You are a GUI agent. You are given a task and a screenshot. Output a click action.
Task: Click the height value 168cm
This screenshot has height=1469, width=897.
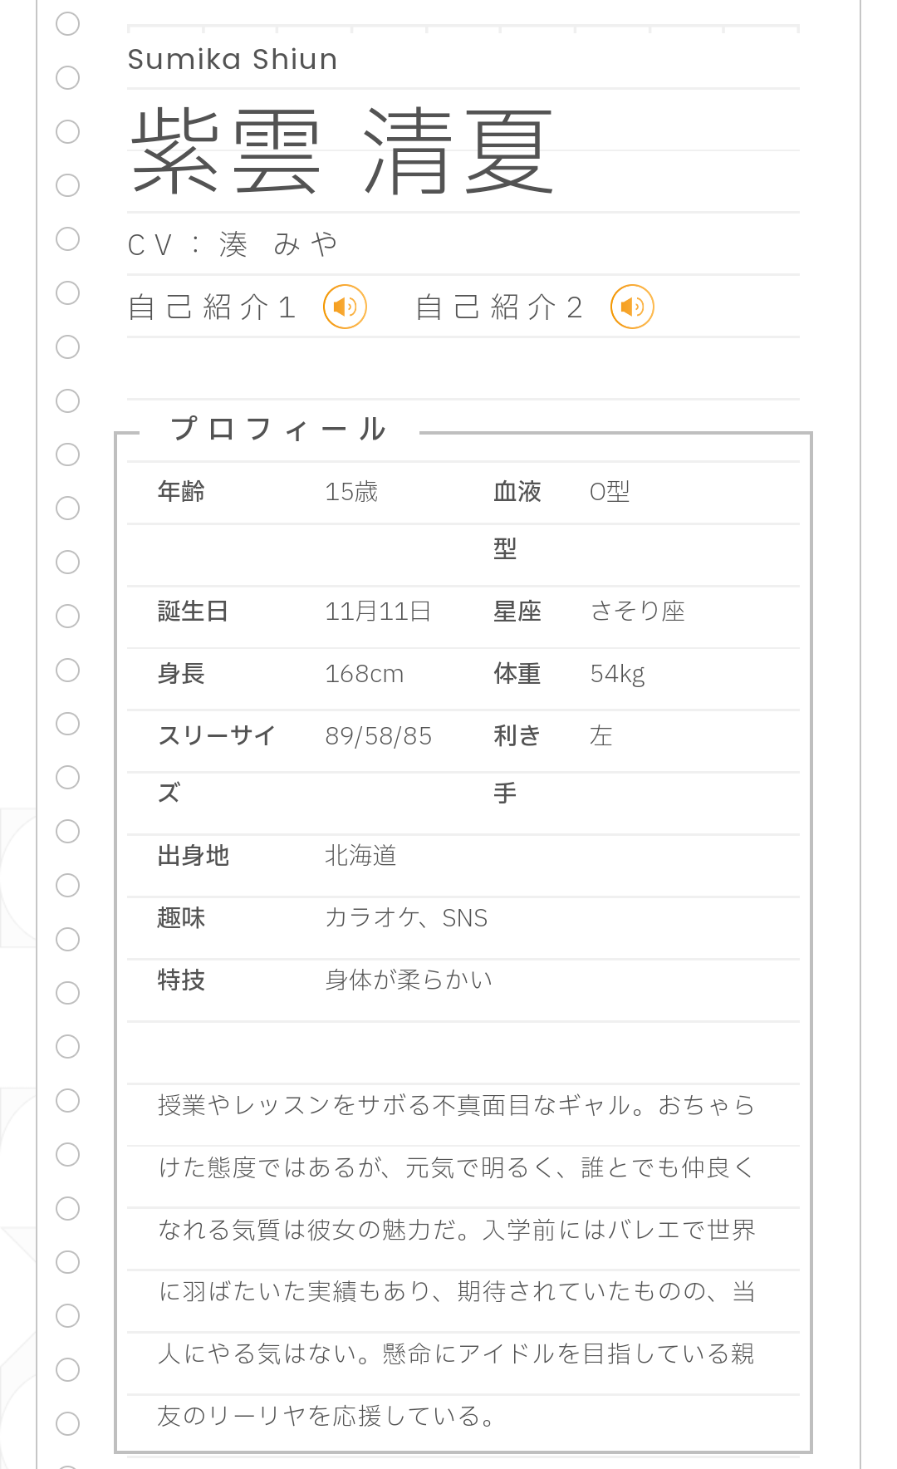point(365,674)
